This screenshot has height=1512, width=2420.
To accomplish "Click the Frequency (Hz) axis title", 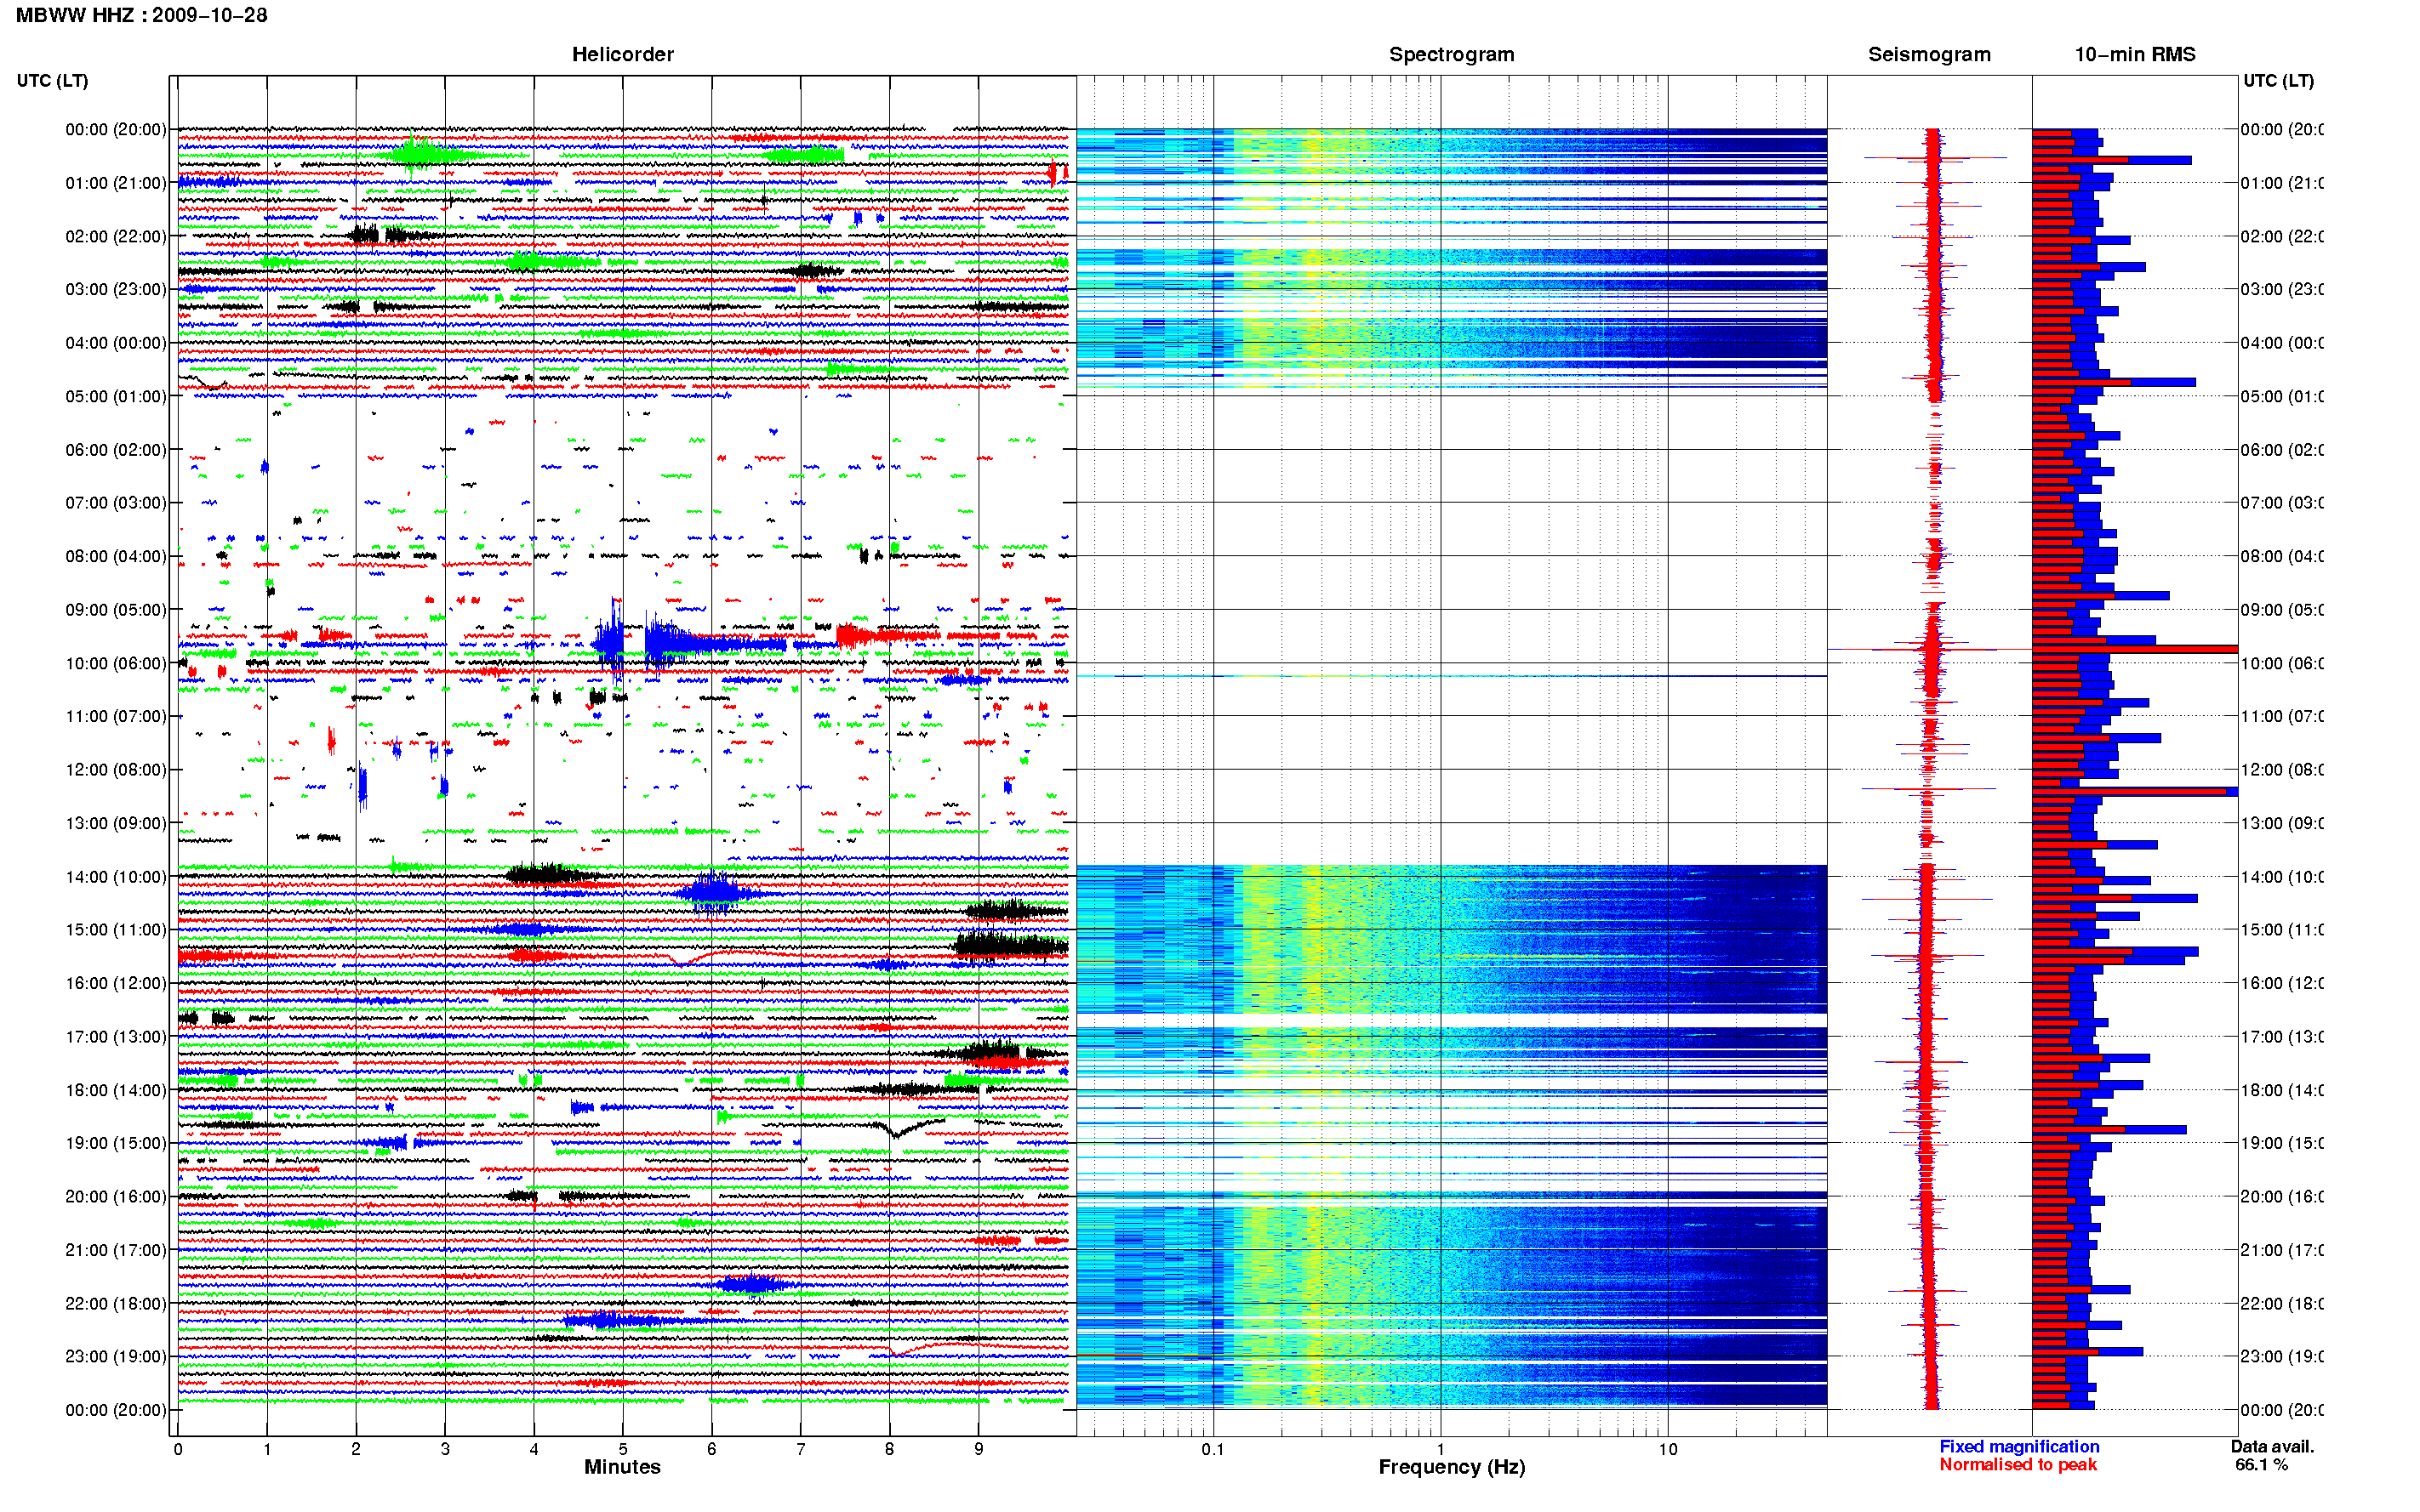I will tap(1452, 1467).
